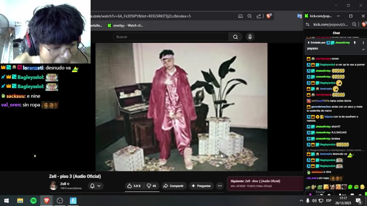367x206 pixels.
Task: Click the YouTube video player frame
Action: [181, 107]
